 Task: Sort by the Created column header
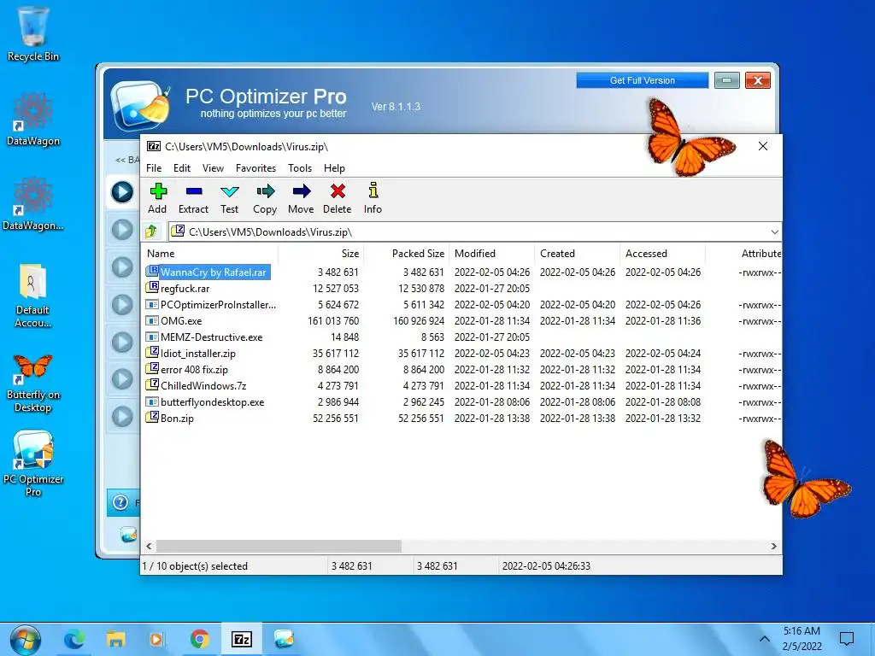click(577, 253)
